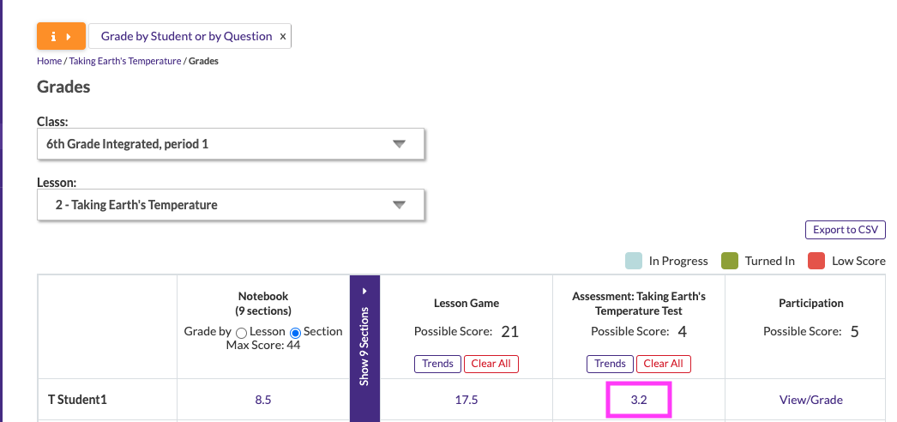The image size is (897, 422).
Task: Open Taking Earth's Temperature breadcrumb
Action: point(125,62)
